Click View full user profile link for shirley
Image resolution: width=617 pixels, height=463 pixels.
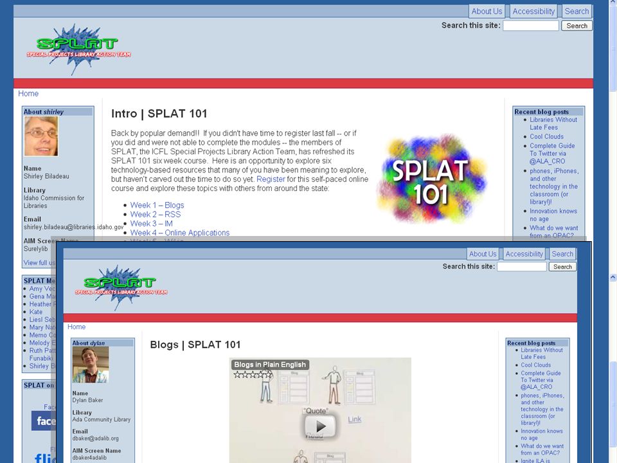click(39, 262)
